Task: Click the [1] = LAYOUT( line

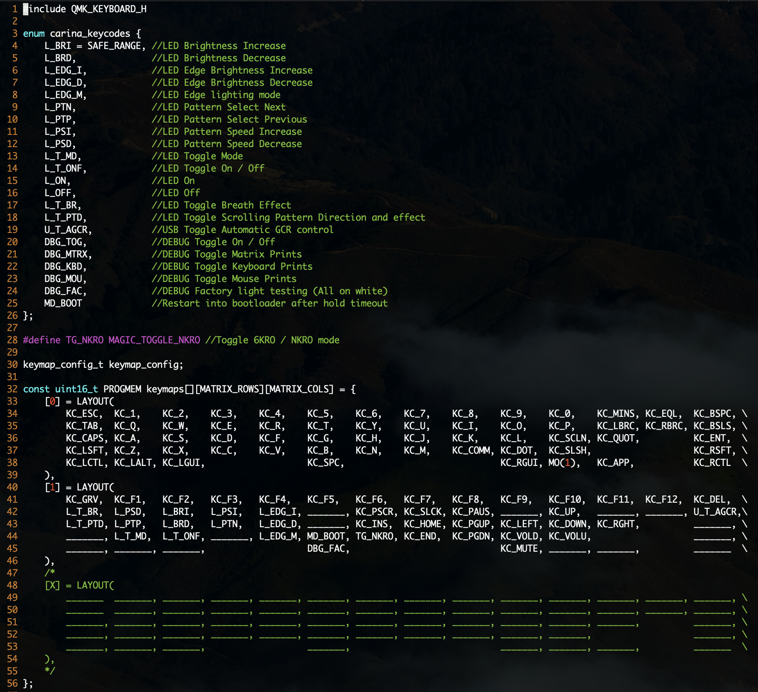Action: tap(79, 487)
